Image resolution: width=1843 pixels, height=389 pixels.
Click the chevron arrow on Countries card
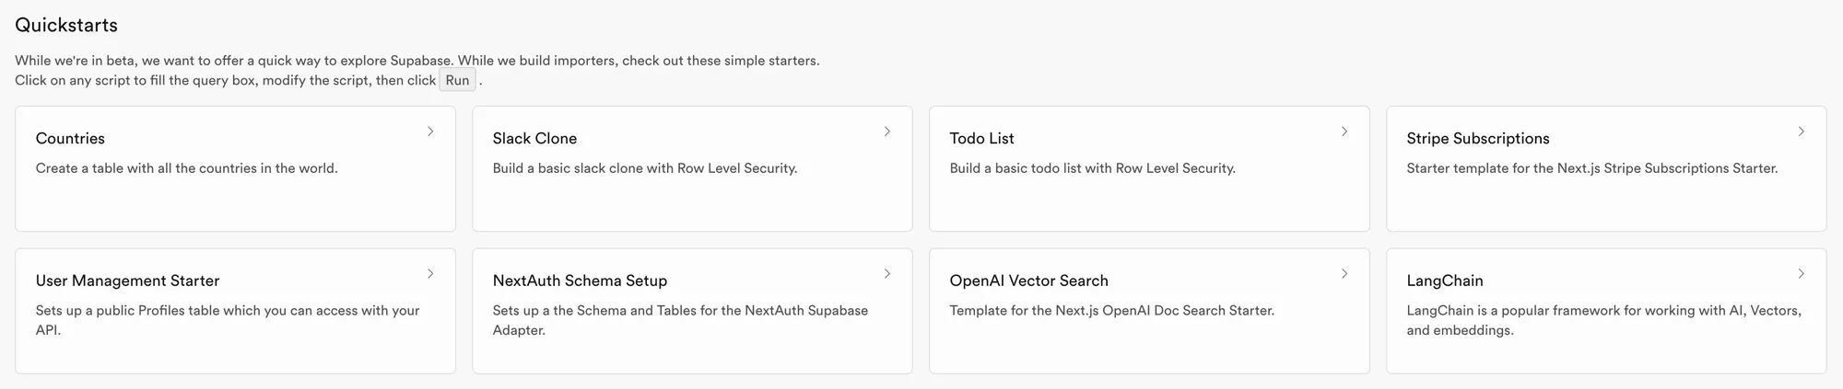coord(430,132)
